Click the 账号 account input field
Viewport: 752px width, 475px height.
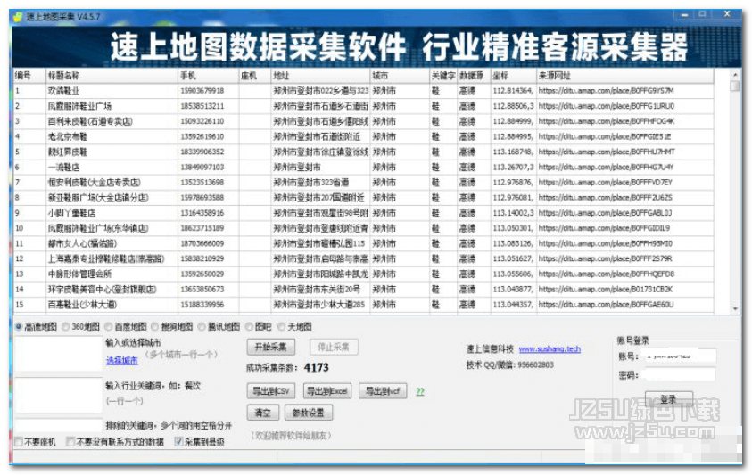pyautogui.click(x=679, y=356)
